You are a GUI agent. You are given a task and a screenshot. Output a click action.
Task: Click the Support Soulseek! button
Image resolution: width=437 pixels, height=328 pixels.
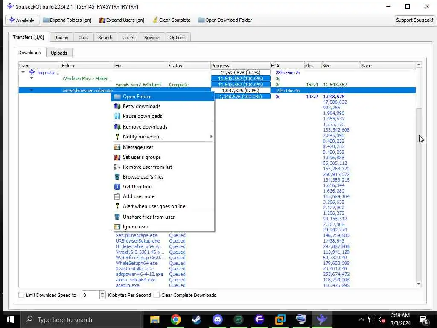[414, 20]
